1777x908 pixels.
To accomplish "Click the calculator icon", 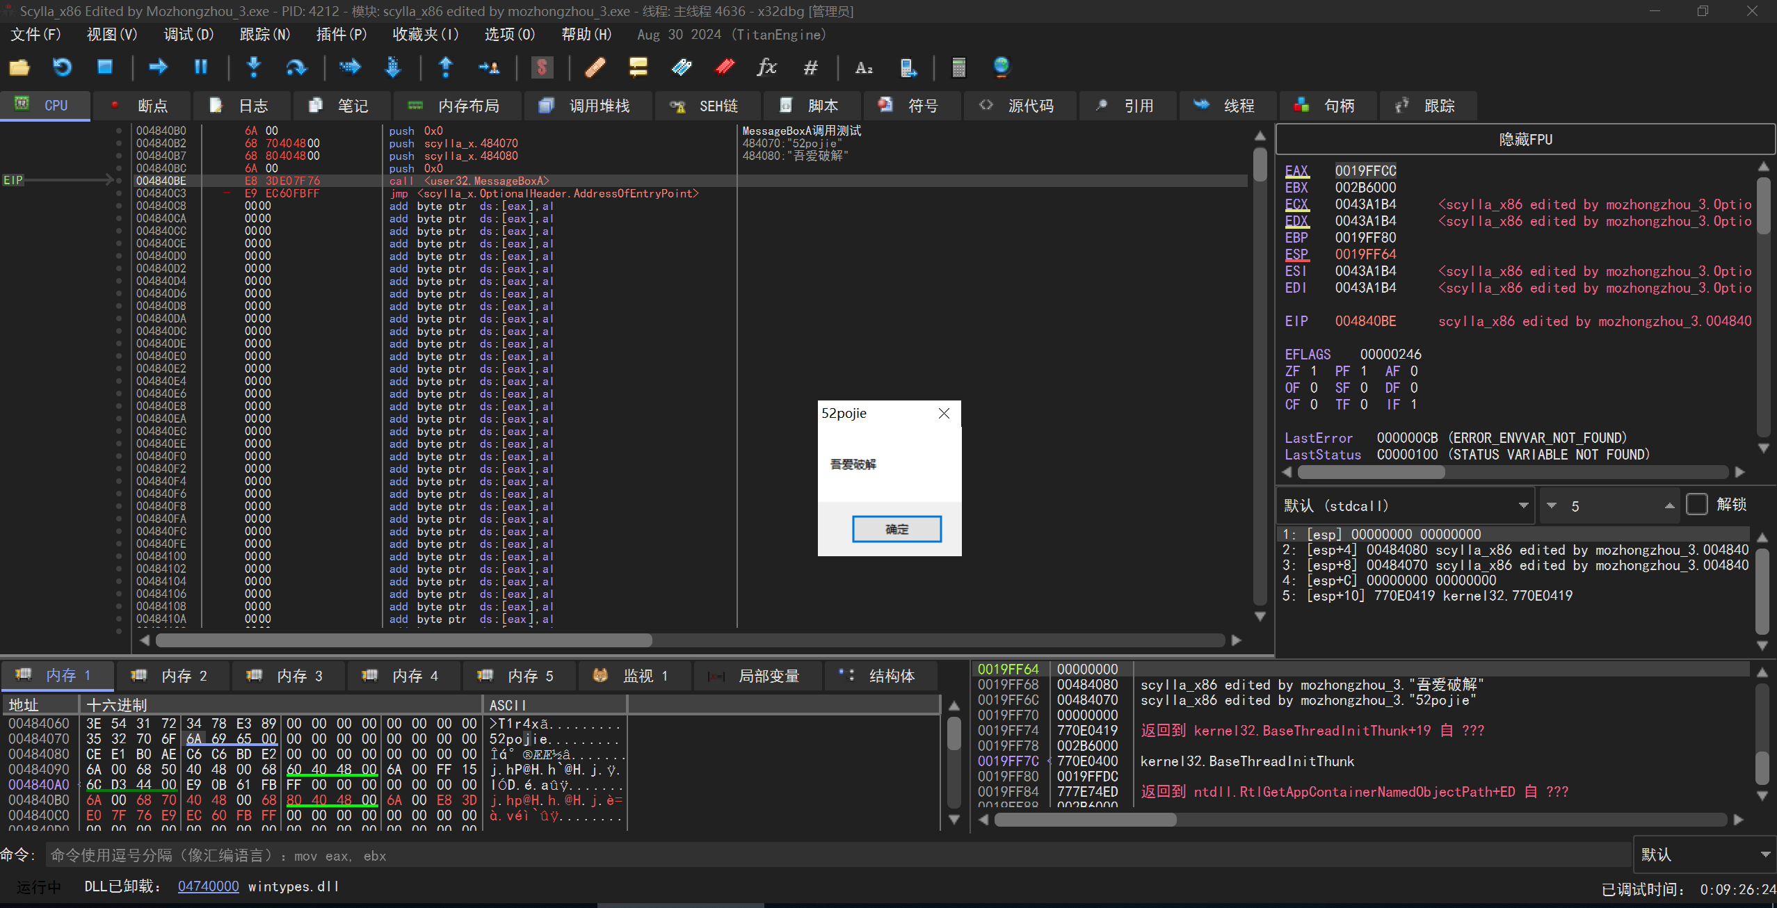I will [x=959, y=67].
